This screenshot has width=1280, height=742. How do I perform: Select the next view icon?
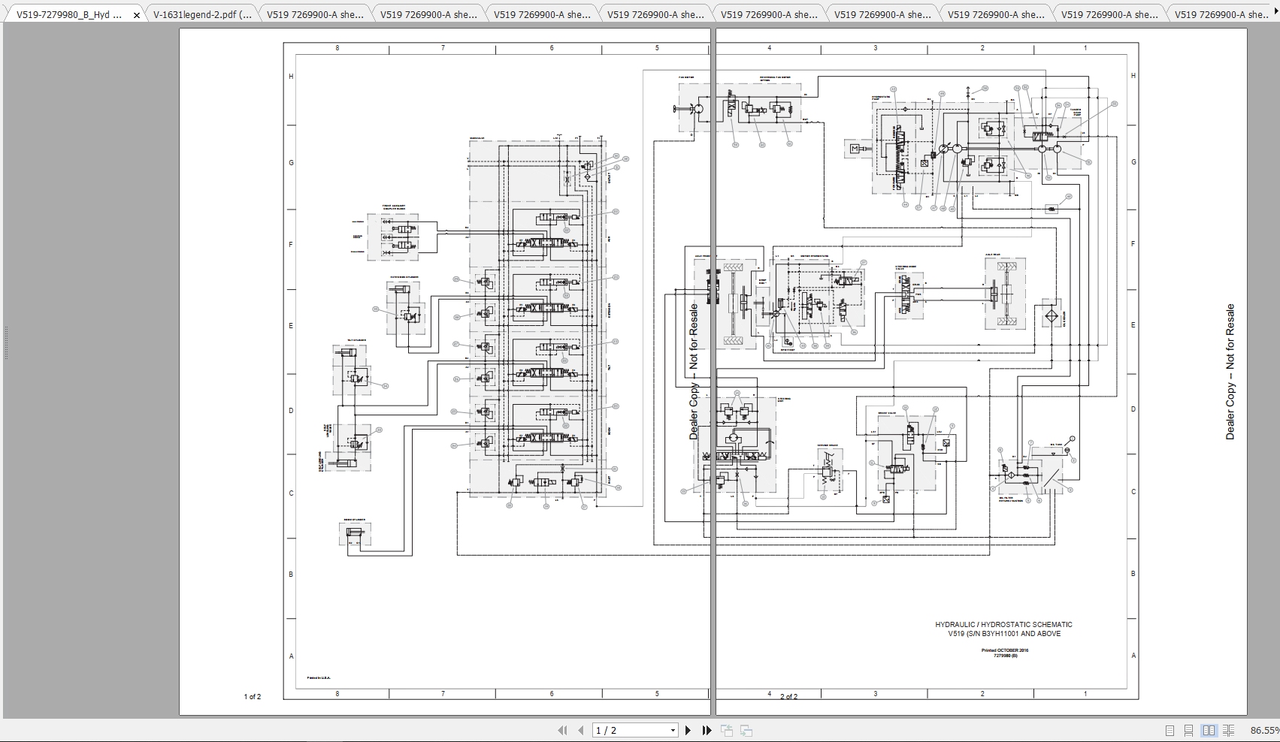[x=746, y=729]
